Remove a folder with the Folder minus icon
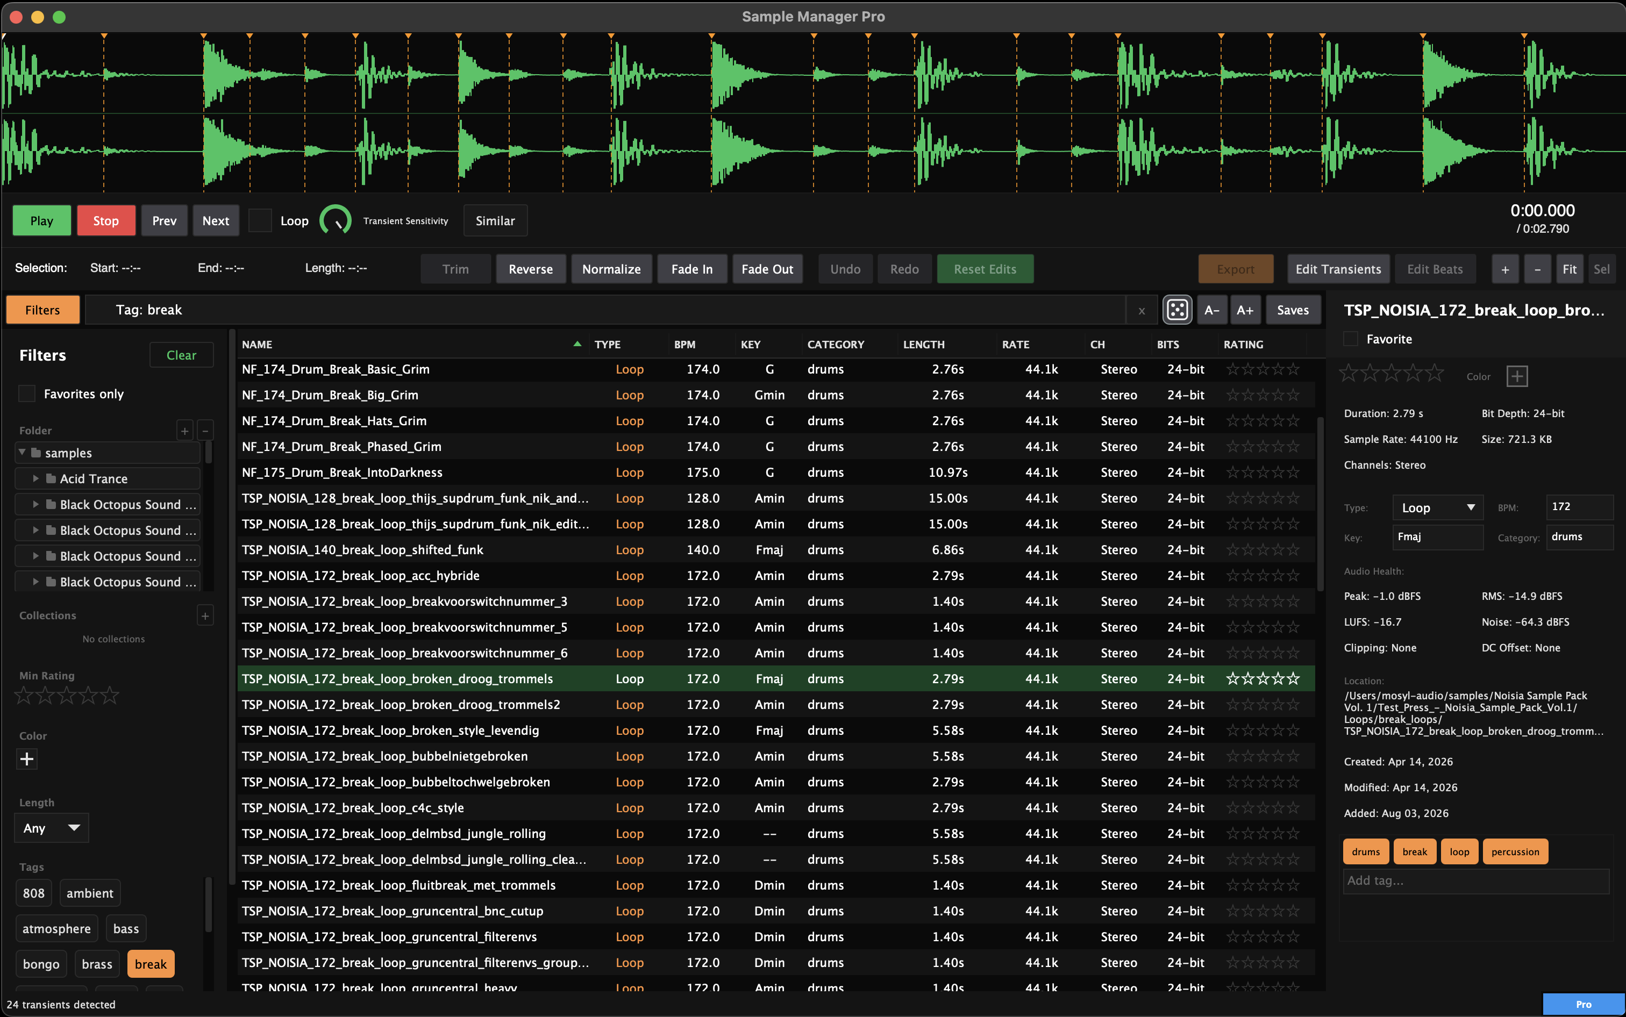This screenshot has width=1626, height=1017. (x=206, y=431)
